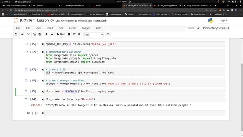This screenshot has height=137, width=243.
Task: Insert a new cell below with plus icon
Action: (x=22, y=35)
